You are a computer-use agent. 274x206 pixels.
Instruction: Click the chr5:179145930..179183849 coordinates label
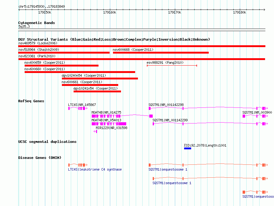click(x=42, y=6)
